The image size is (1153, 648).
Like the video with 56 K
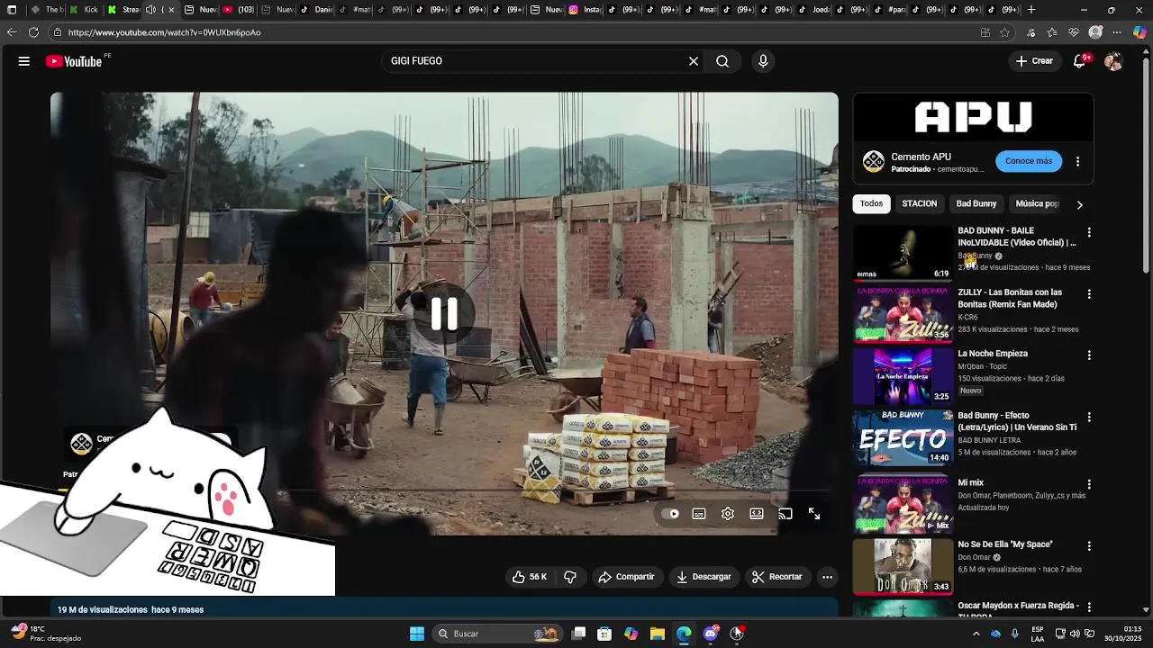coord(529,577)
